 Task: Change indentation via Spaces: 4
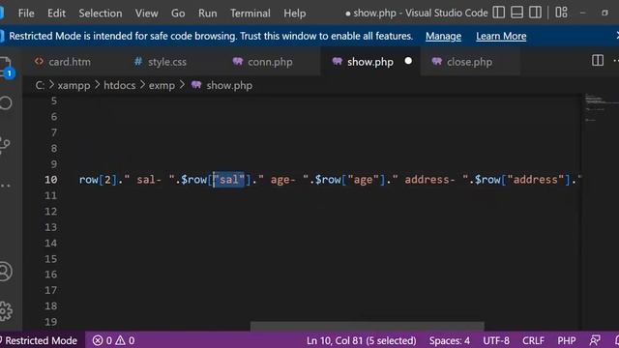tap(449, 340)
